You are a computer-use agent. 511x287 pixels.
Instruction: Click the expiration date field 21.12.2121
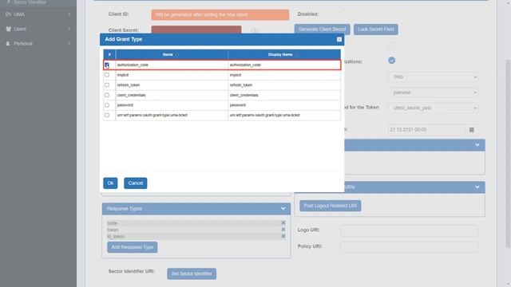pos(426,130)
